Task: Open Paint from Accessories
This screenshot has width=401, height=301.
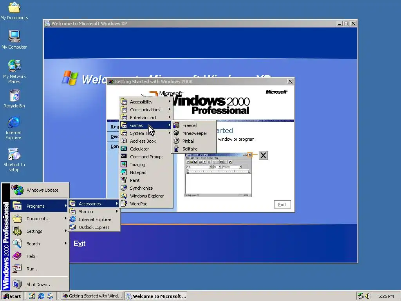Action: [146, 180]
